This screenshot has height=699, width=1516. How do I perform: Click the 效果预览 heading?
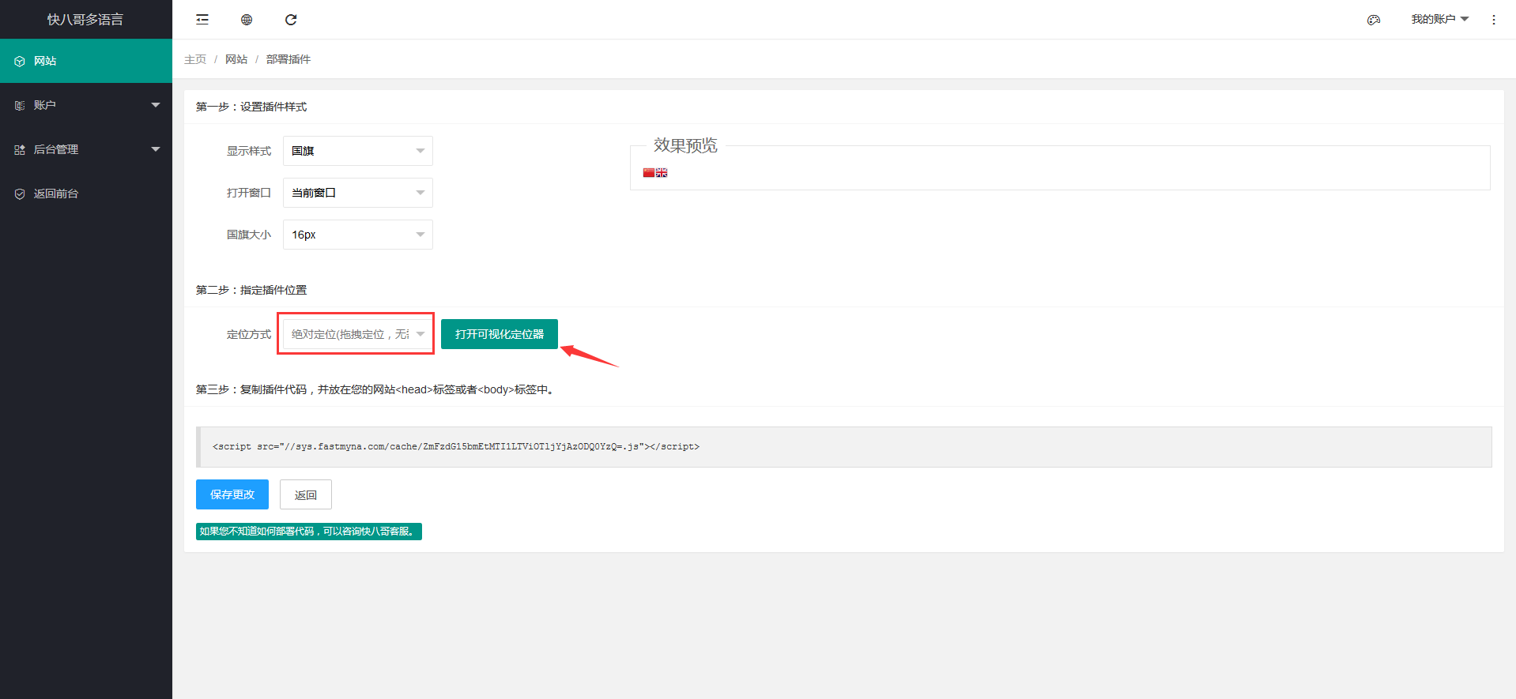685,145
